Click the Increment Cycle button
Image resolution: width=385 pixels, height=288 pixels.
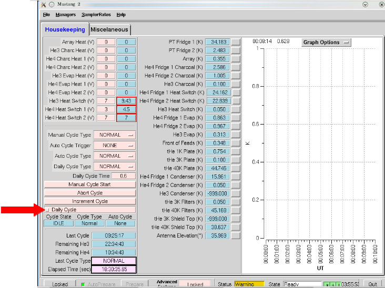pos(90,201)
